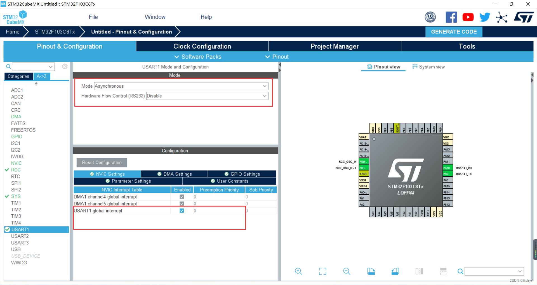Click the STM32CubeMX logo
This screenshot has height=285, width=537.
15,17
